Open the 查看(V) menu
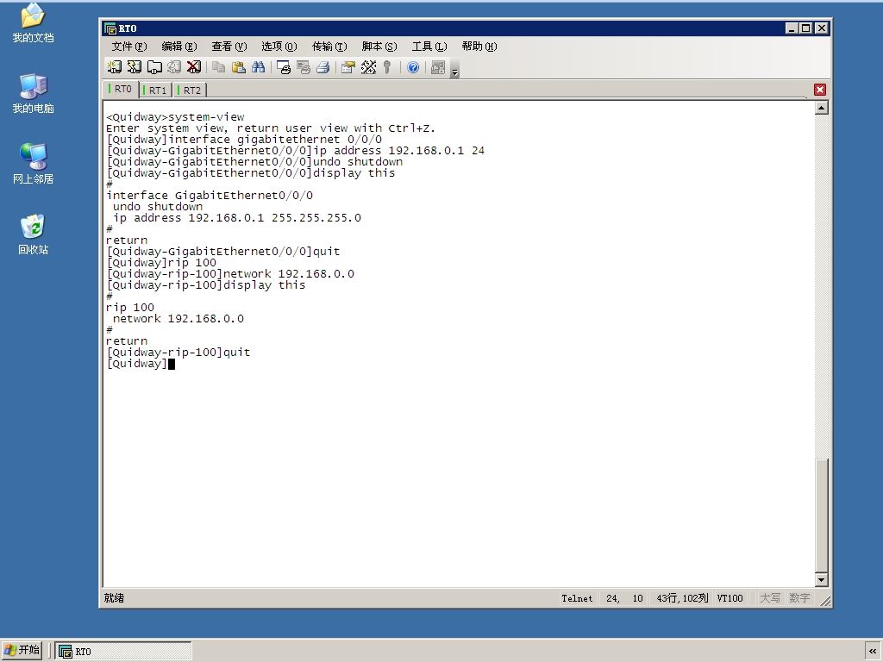Image resolution: width=883 pixels, height=662 pixels. pos(229,47)
